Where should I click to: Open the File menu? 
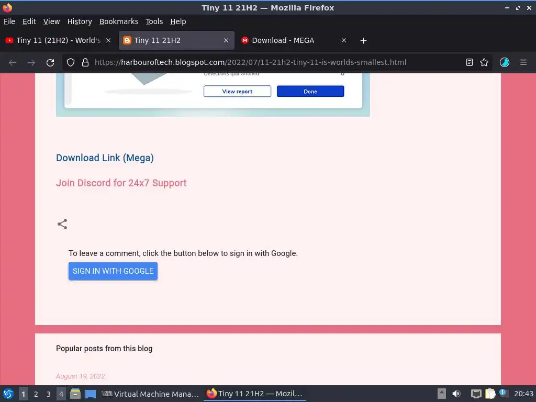(9, 21)
